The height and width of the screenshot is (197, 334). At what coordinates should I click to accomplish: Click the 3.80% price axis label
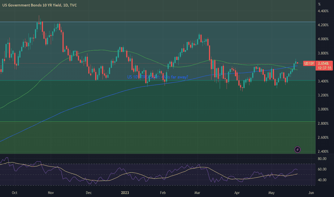323,53
